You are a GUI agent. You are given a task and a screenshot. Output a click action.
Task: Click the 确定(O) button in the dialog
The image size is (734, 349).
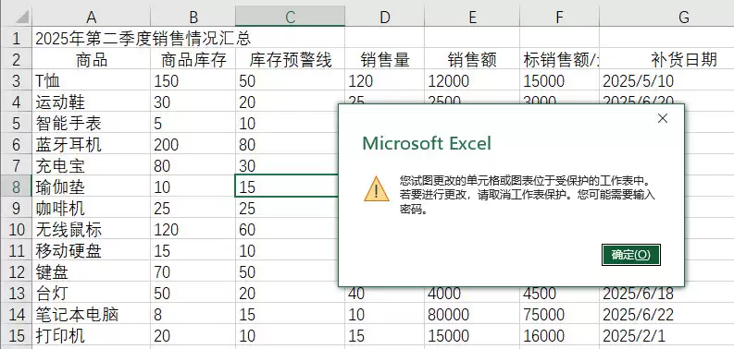coord(631,255)
